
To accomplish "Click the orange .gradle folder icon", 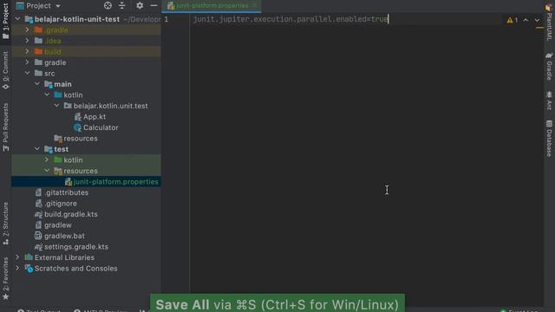I will [x=38, y=29].
